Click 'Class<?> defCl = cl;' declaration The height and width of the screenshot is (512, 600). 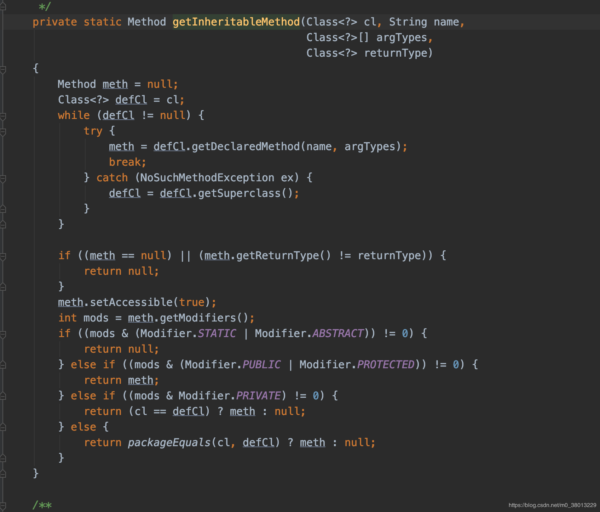point(121,100)
